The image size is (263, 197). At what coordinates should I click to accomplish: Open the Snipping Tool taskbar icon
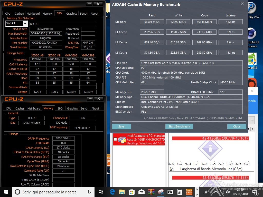click(161, 192)
